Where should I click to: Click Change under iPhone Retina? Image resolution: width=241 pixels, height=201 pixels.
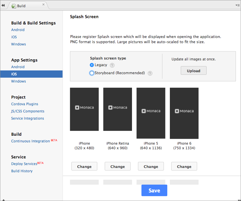(x=117, y=166)
